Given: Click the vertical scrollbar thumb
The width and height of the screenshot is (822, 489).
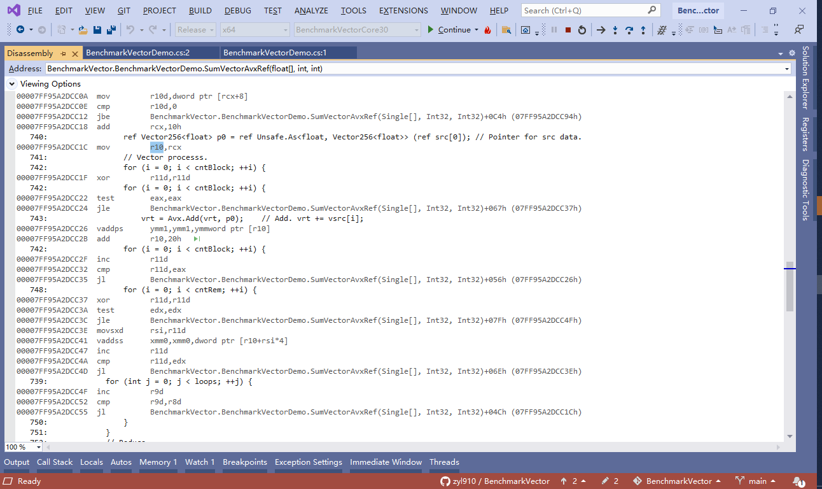Looking at the screenshot, I should [790, 286].
